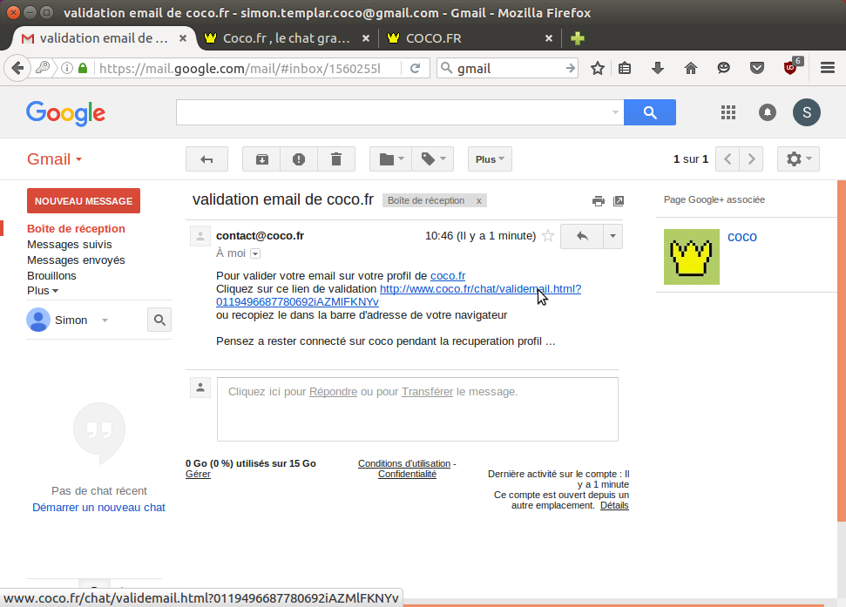Open the coco Google+ page link
Viewport: 846px width, 607px height.
pos(741,237)
